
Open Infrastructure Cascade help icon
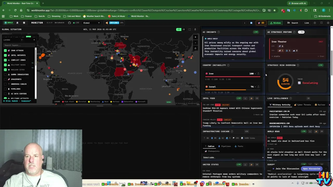pyautogui.click(x=232, y=131)
